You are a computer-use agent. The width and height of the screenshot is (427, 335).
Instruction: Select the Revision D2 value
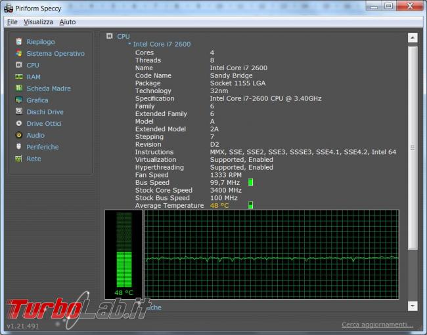pyautogui.click(x=214, y=144)
